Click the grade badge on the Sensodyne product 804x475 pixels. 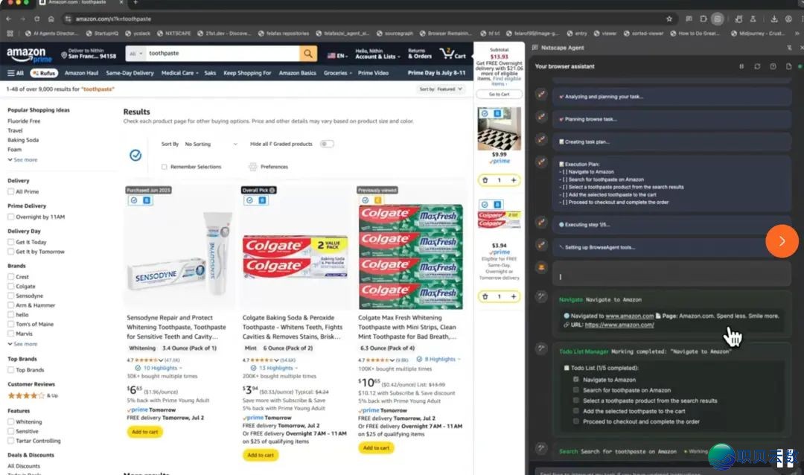point(147,200)
